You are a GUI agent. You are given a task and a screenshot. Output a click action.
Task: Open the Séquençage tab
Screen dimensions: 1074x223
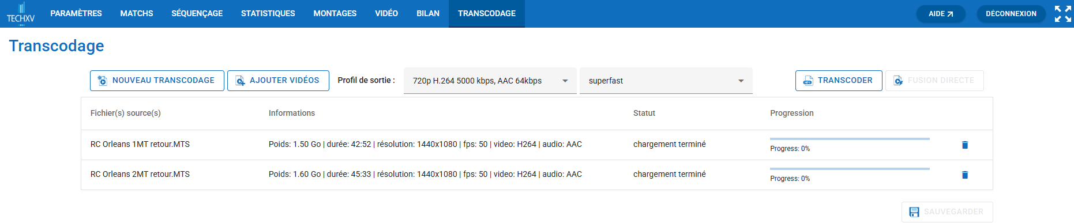click(197, 13)
